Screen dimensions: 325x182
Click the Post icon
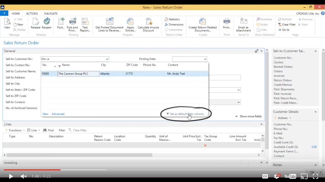(61, 23)
